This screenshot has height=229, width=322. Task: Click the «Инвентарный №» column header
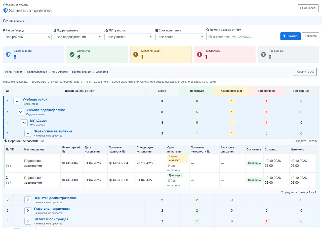(71, 149)
